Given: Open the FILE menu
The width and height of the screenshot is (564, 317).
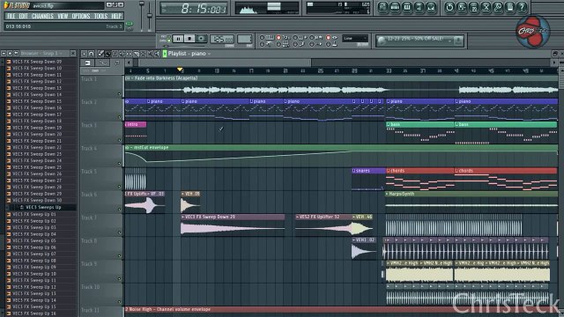Looking at the screenshot, I should pos(11,16).
